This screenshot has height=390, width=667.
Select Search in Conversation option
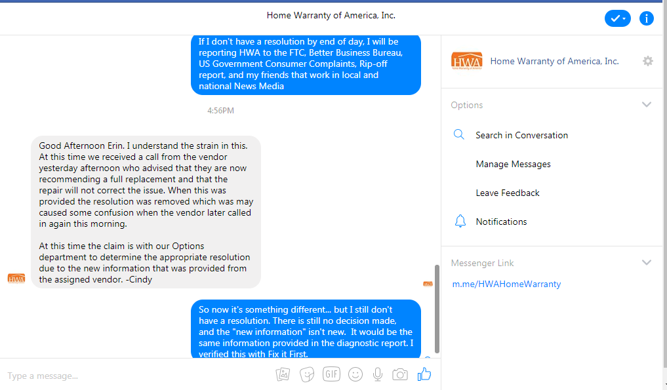pyautogui.click(x=521, y=135)
